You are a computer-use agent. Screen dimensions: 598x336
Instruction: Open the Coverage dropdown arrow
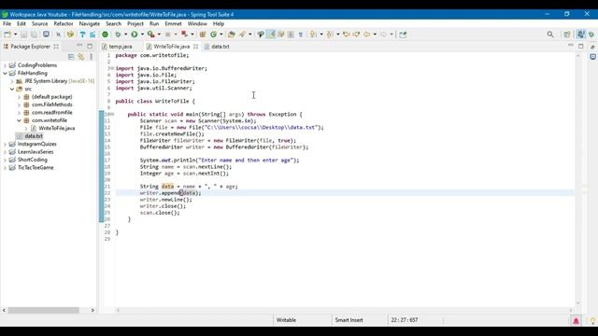[159, 35]
